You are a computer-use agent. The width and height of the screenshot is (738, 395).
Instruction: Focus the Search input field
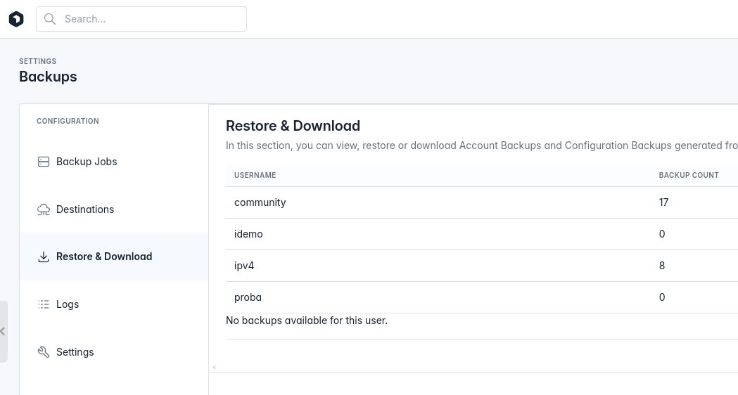point(141,19)
